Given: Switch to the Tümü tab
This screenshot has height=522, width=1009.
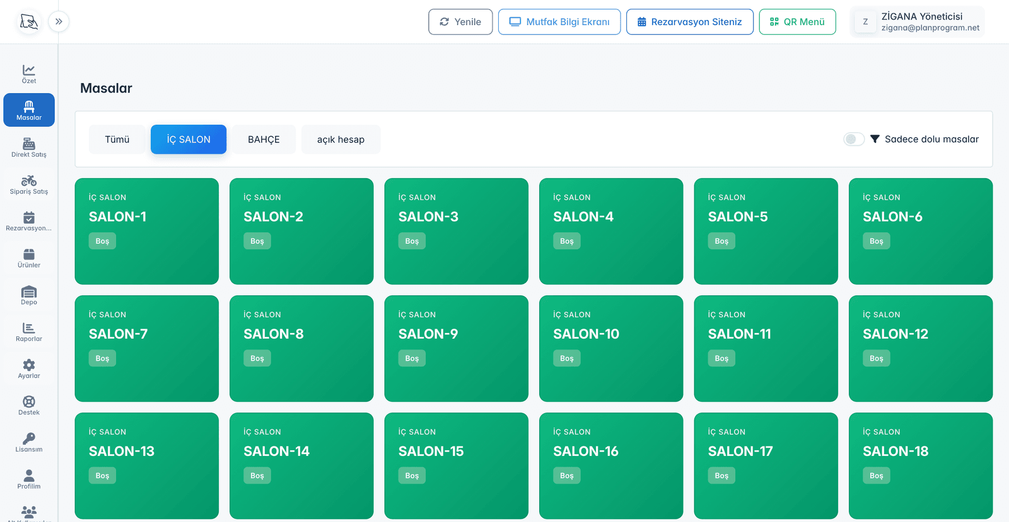Looking at the screenshot, I should (x=117, y=140).
